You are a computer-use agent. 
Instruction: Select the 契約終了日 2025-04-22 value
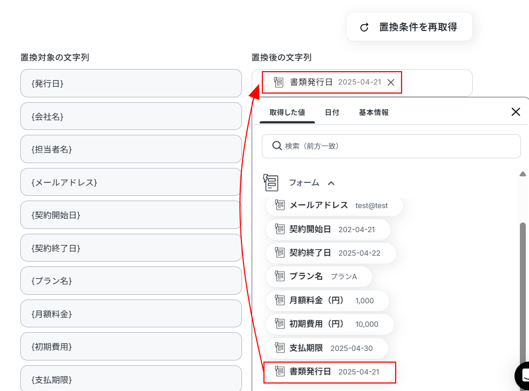pos(331,253)
